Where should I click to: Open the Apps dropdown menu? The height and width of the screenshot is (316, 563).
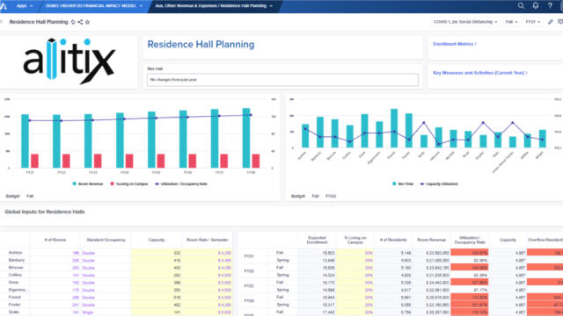pos(25,6)
